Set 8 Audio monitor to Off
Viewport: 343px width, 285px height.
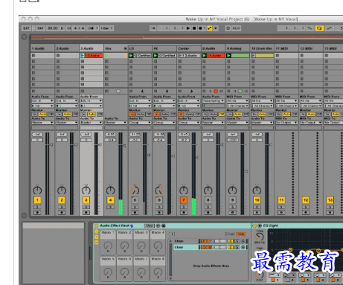pyautogui.click(x=222, y=114)
